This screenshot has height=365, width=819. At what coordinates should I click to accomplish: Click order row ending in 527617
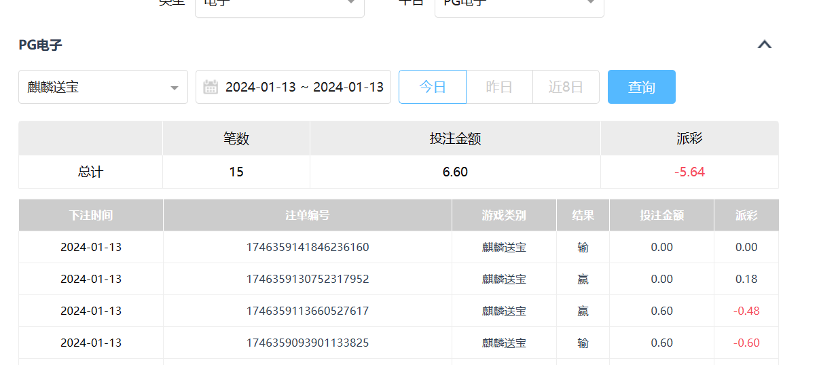click(308, 311)
